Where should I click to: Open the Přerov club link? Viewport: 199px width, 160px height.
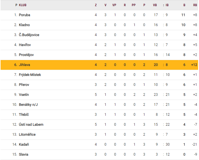[x=24, y=85]
